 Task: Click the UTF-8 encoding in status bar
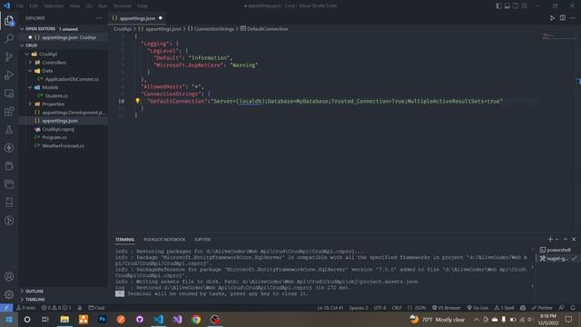(379, 308)
